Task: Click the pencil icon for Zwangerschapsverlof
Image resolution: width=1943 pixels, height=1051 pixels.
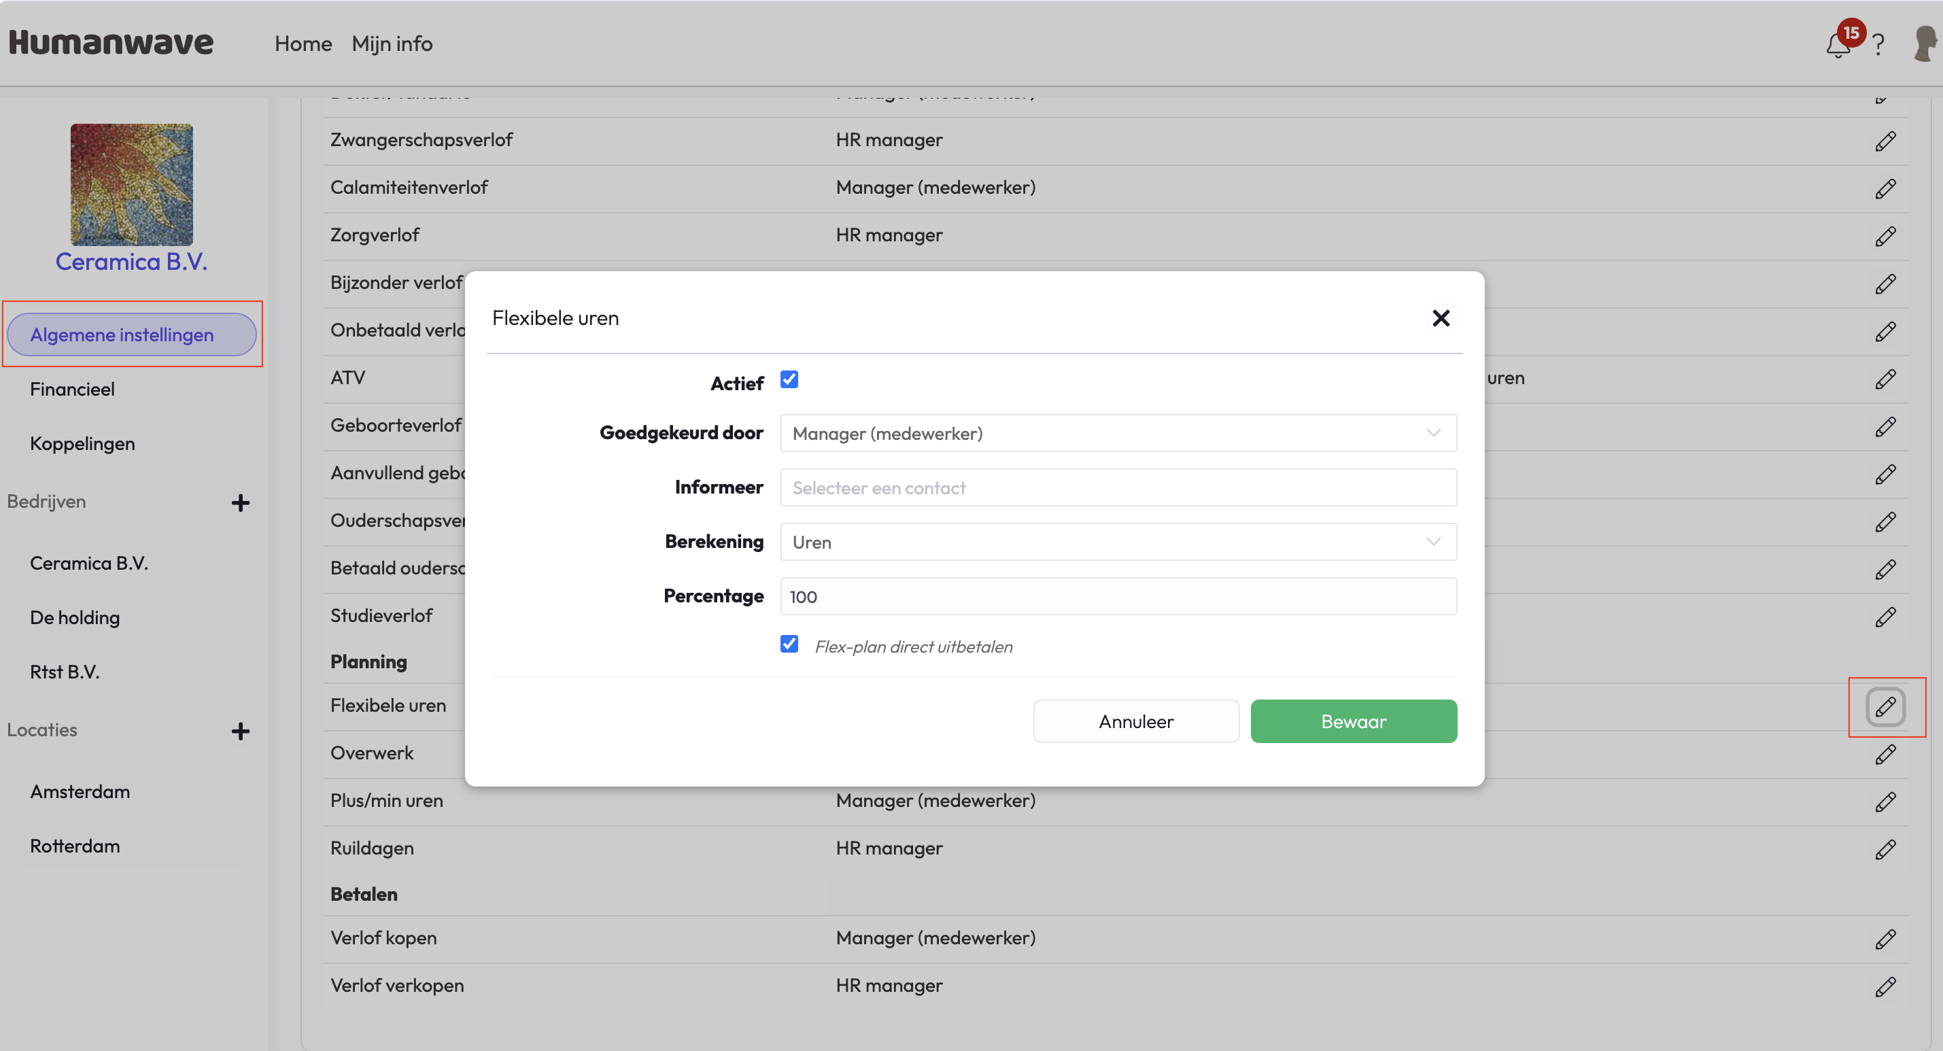Action: tap(1885, 141)
